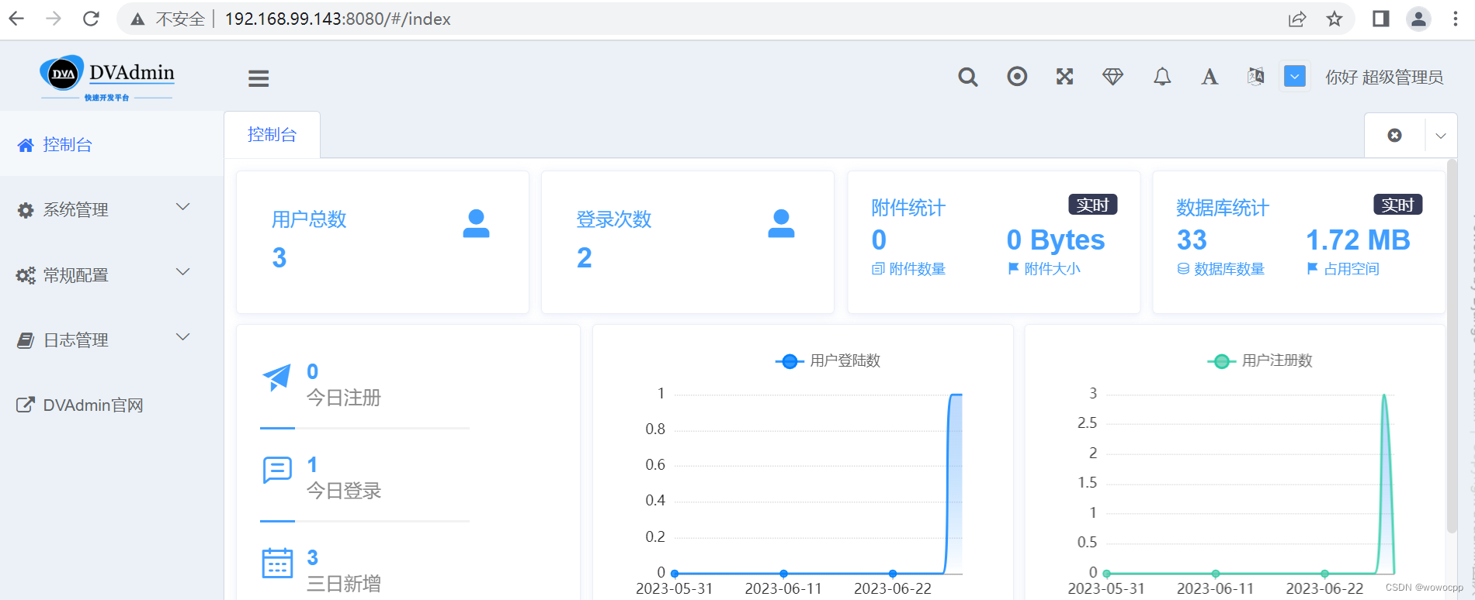Click the diamond theme icon

[x=1113, y=76]
